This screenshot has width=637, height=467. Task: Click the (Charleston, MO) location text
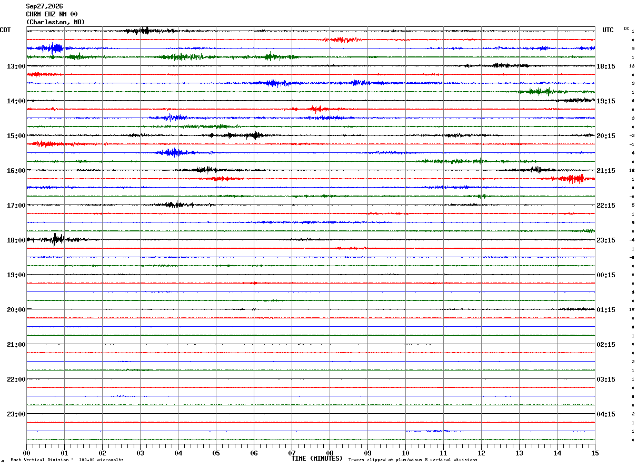[55, 22]
